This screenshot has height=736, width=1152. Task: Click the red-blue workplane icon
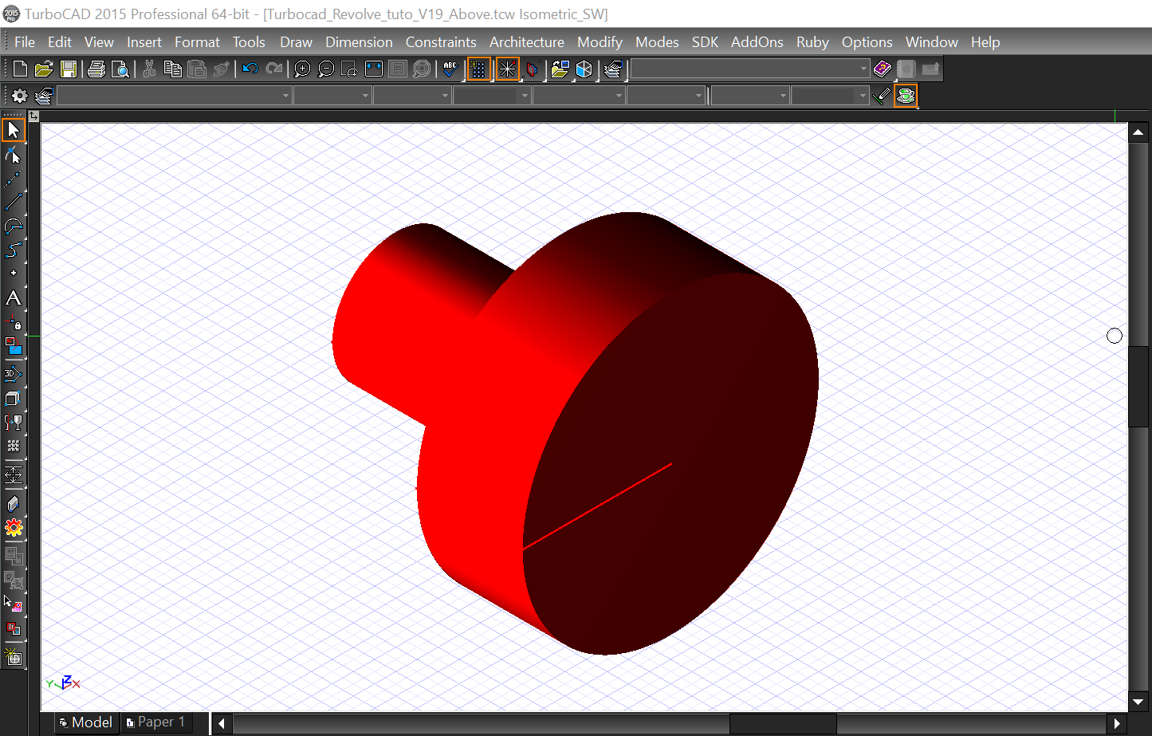coord(533,69)
